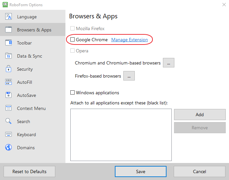This screenshot has width=229, height=180.
Task: Open Chromium-based browsers ellipsis button
Action: click(x=168, y=63)
